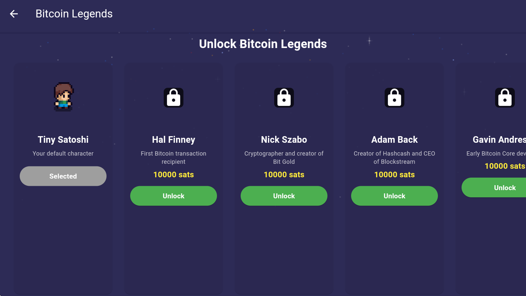Click Hal Finney's 10000 sats price
Image resolution: width=526 pixels, height=296 pixels.
pyautogui.click(x=174, y=175)
